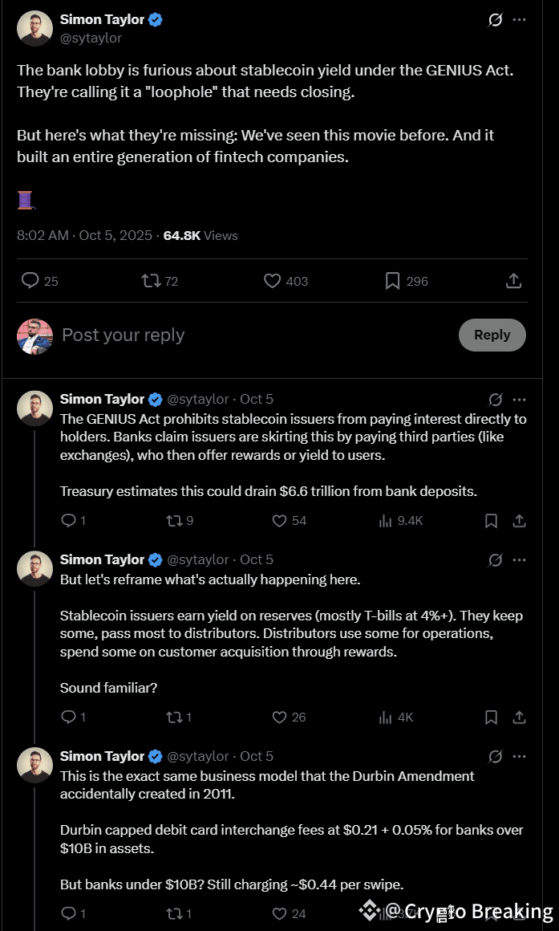The image size is (559, 931).
Task: Open Grok icon on the main post
Action: click(x=496, y=20)
